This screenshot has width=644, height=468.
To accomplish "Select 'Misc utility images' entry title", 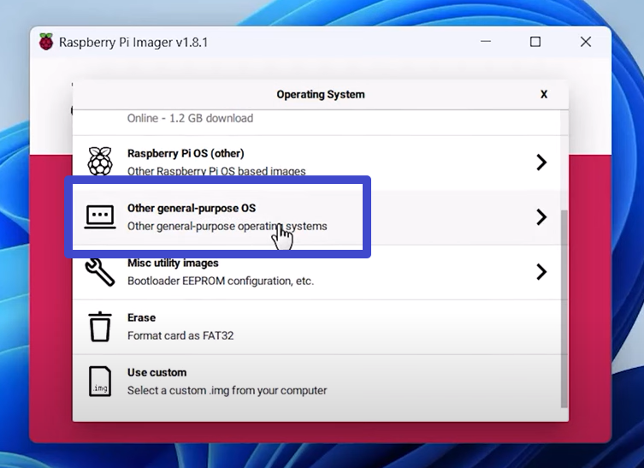I will pos(173,263).
